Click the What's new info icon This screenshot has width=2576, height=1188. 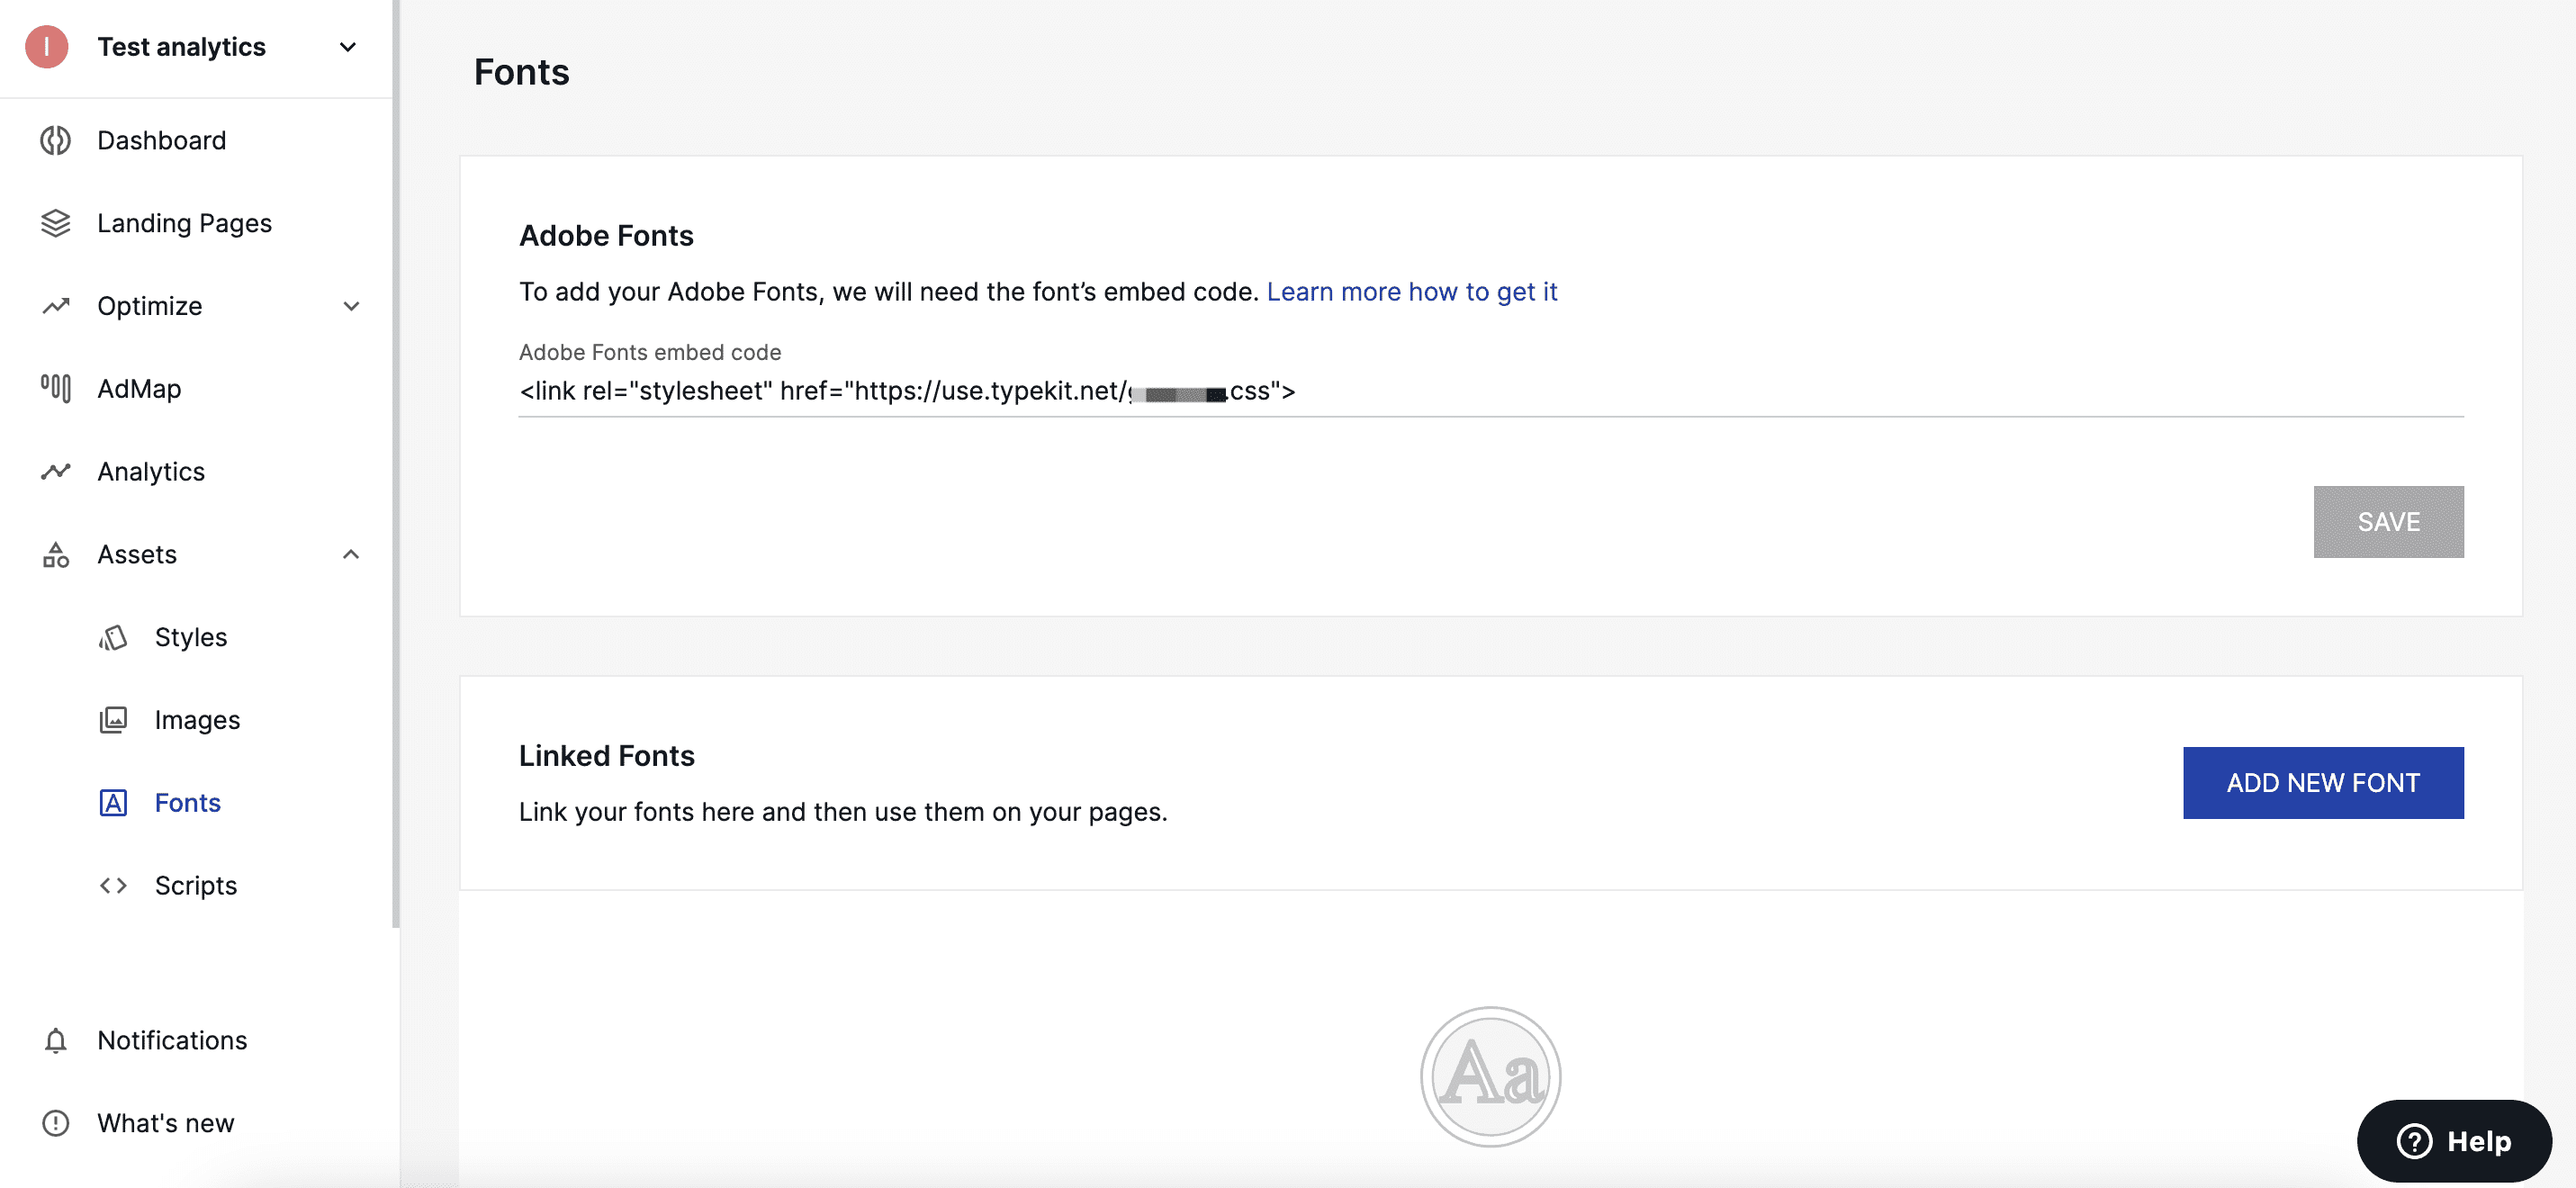tap(56, 1123)
